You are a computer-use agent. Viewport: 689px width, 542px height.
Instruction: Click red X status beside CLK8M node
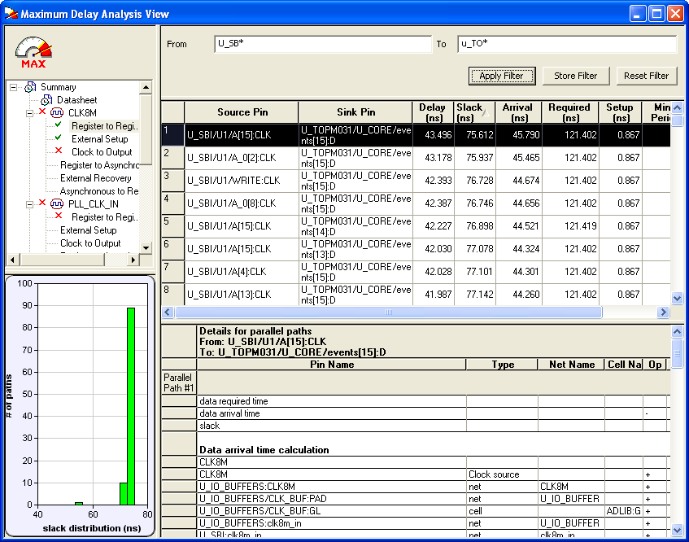point(42,111)
